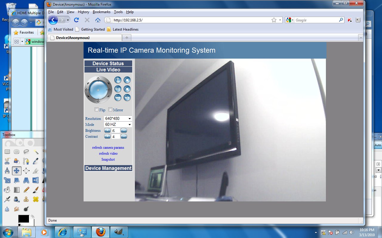Pan camera right using the dial arrow
The height and width of the screenshot is (238, 382).
109,89
